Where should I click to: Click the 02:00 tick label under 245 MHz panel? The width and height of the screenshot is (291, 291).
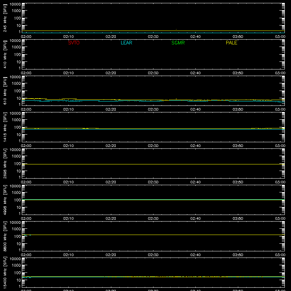point(26,37)
